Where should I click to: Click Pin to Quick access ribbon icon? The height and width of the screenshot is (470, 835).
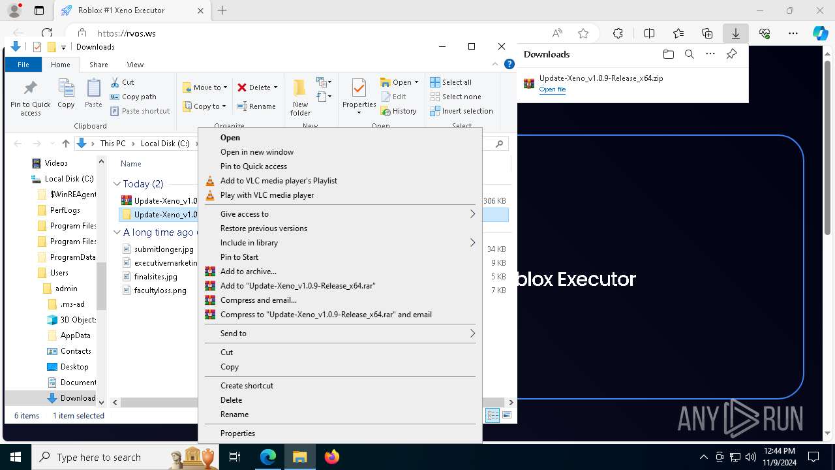click(x=30, y=98)
